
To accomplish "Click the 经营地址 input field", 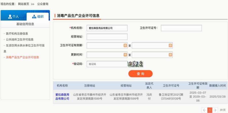I will [x=107, y=37].
